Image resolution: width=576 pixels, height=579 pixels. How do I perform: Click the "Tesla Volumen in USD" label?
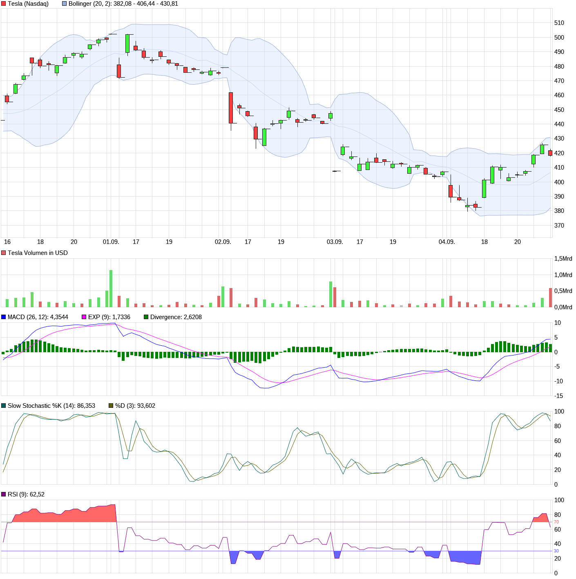tap(38, 253)
